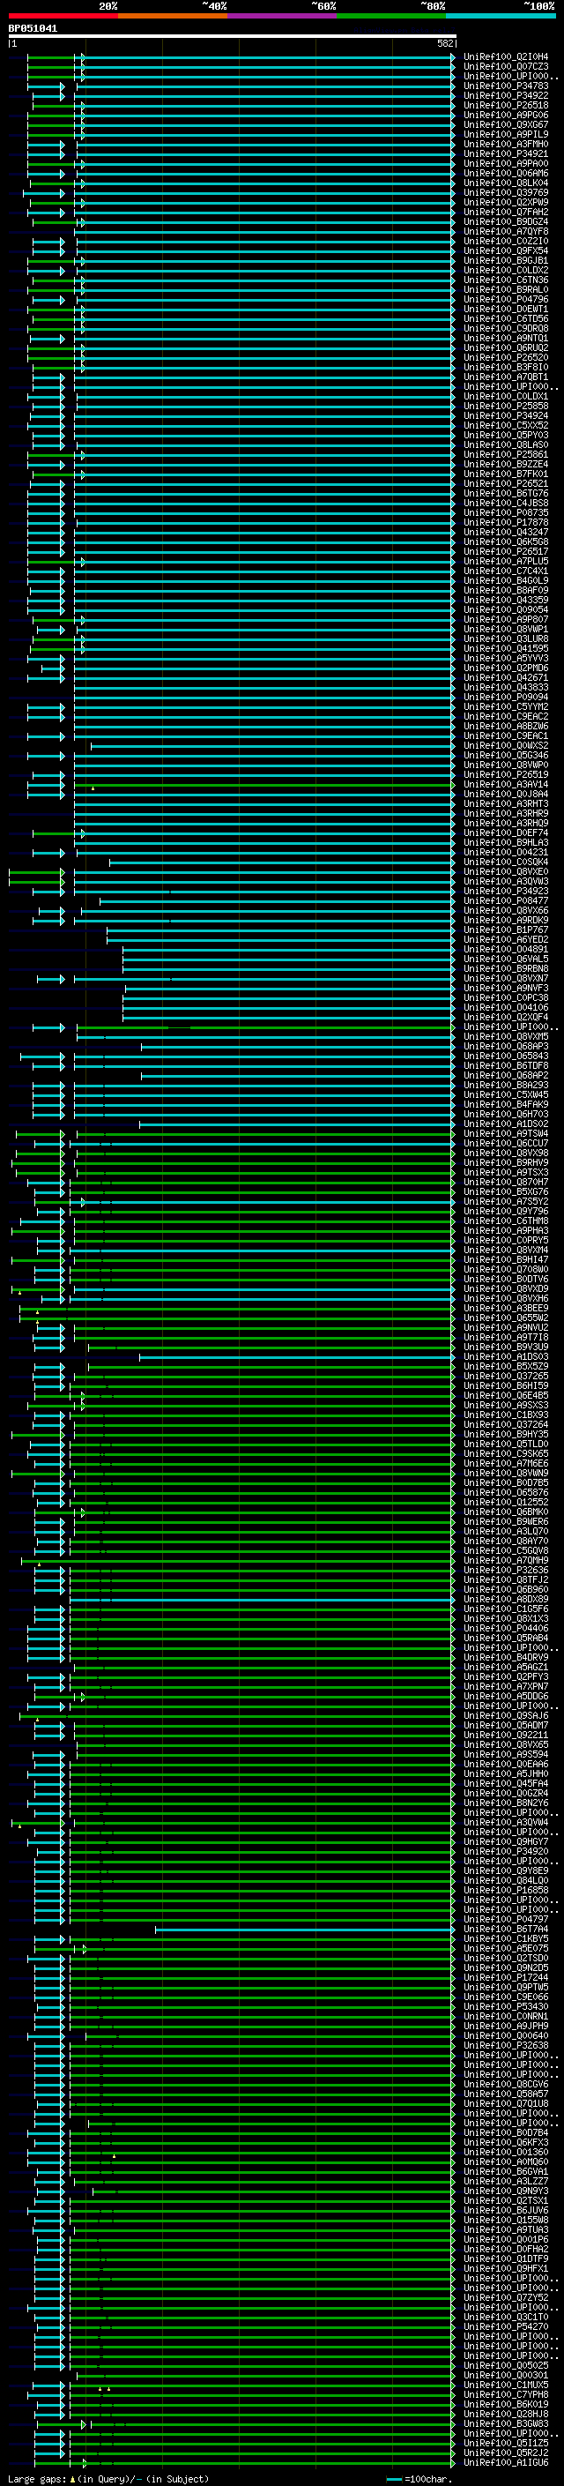This screenshot has height=2486, width=564.
Task: Open hit UniRef100_B9V3U9
Action: click(506, 1347)
